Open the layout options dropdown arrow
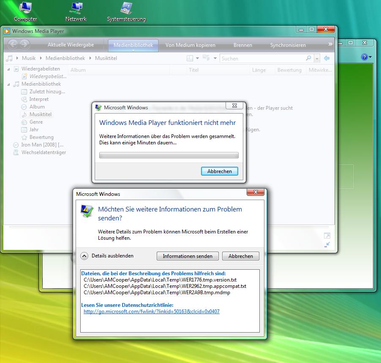This screenshot has width=381, height=363. pyautogui.click(x=197, y=58)
